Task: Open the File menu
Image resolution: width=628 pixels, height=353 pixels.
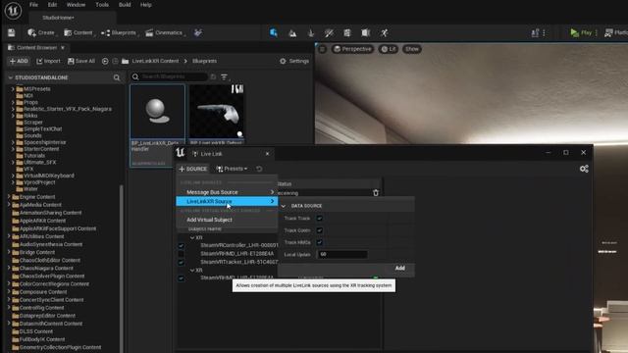Action: coord(33,5)
